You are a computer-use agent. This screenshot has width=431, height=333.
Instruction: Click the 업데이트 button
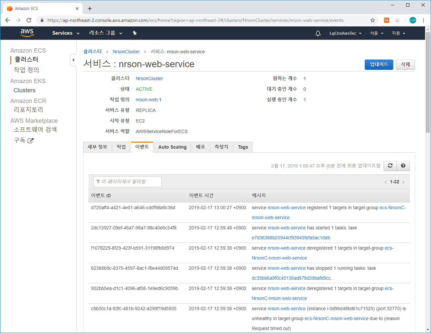379,65
